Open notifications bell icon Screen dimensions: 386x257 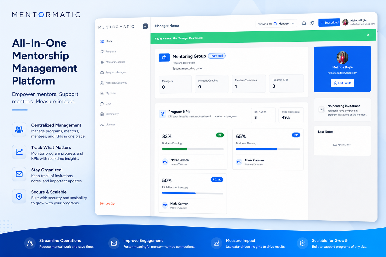pyautogui.click(x=304, y=23)
